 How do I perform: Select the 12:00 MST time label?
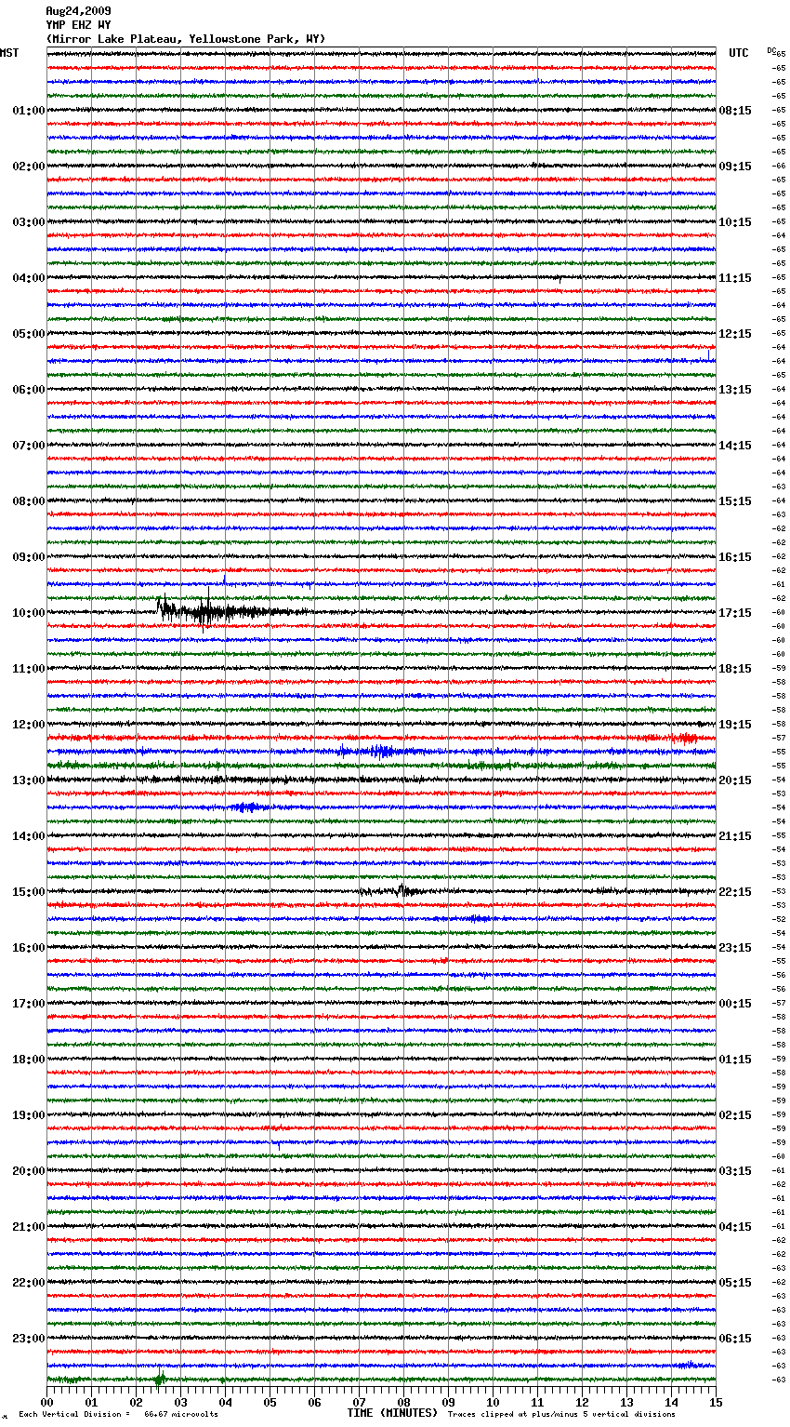pyautogui.click(x=29, y=725)
